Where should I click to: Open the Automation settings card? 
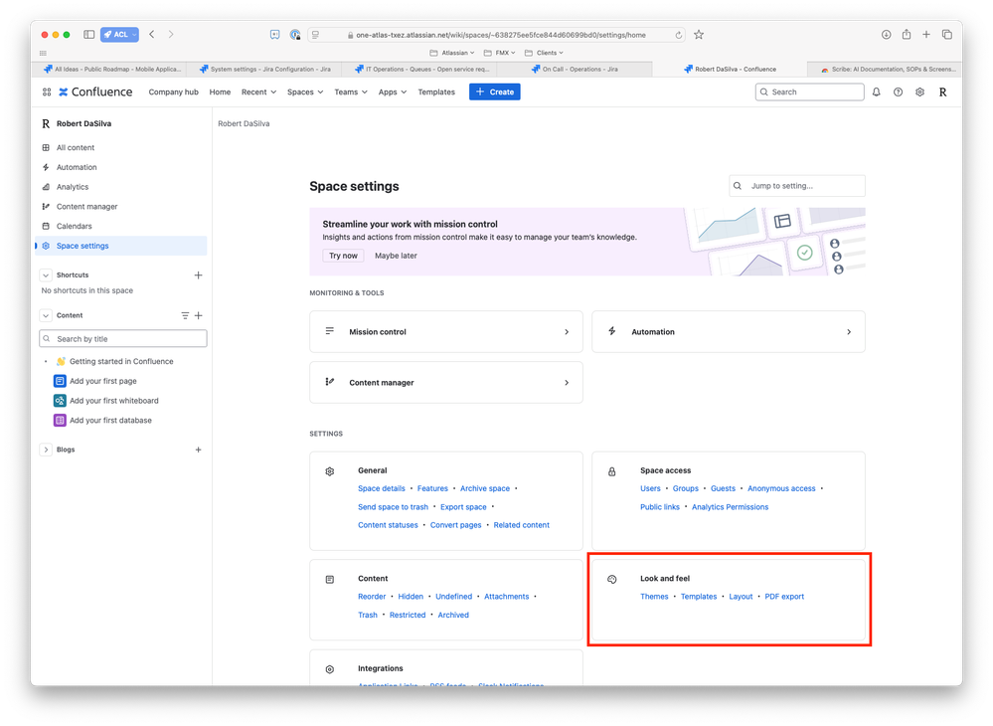pyautogui.click(x=729, y=331)
